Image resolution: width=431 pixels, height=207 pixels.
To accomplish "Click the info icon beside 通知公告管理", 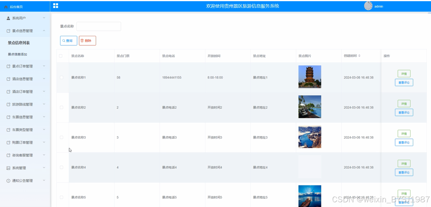I will 8,181.
